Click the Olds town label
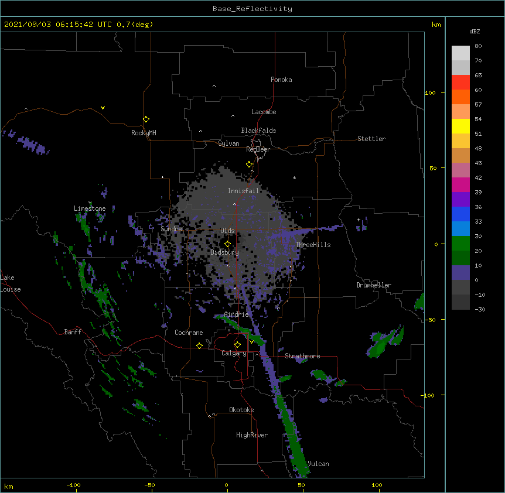Viewport: 505px width, 493px height. coord(227,231)
